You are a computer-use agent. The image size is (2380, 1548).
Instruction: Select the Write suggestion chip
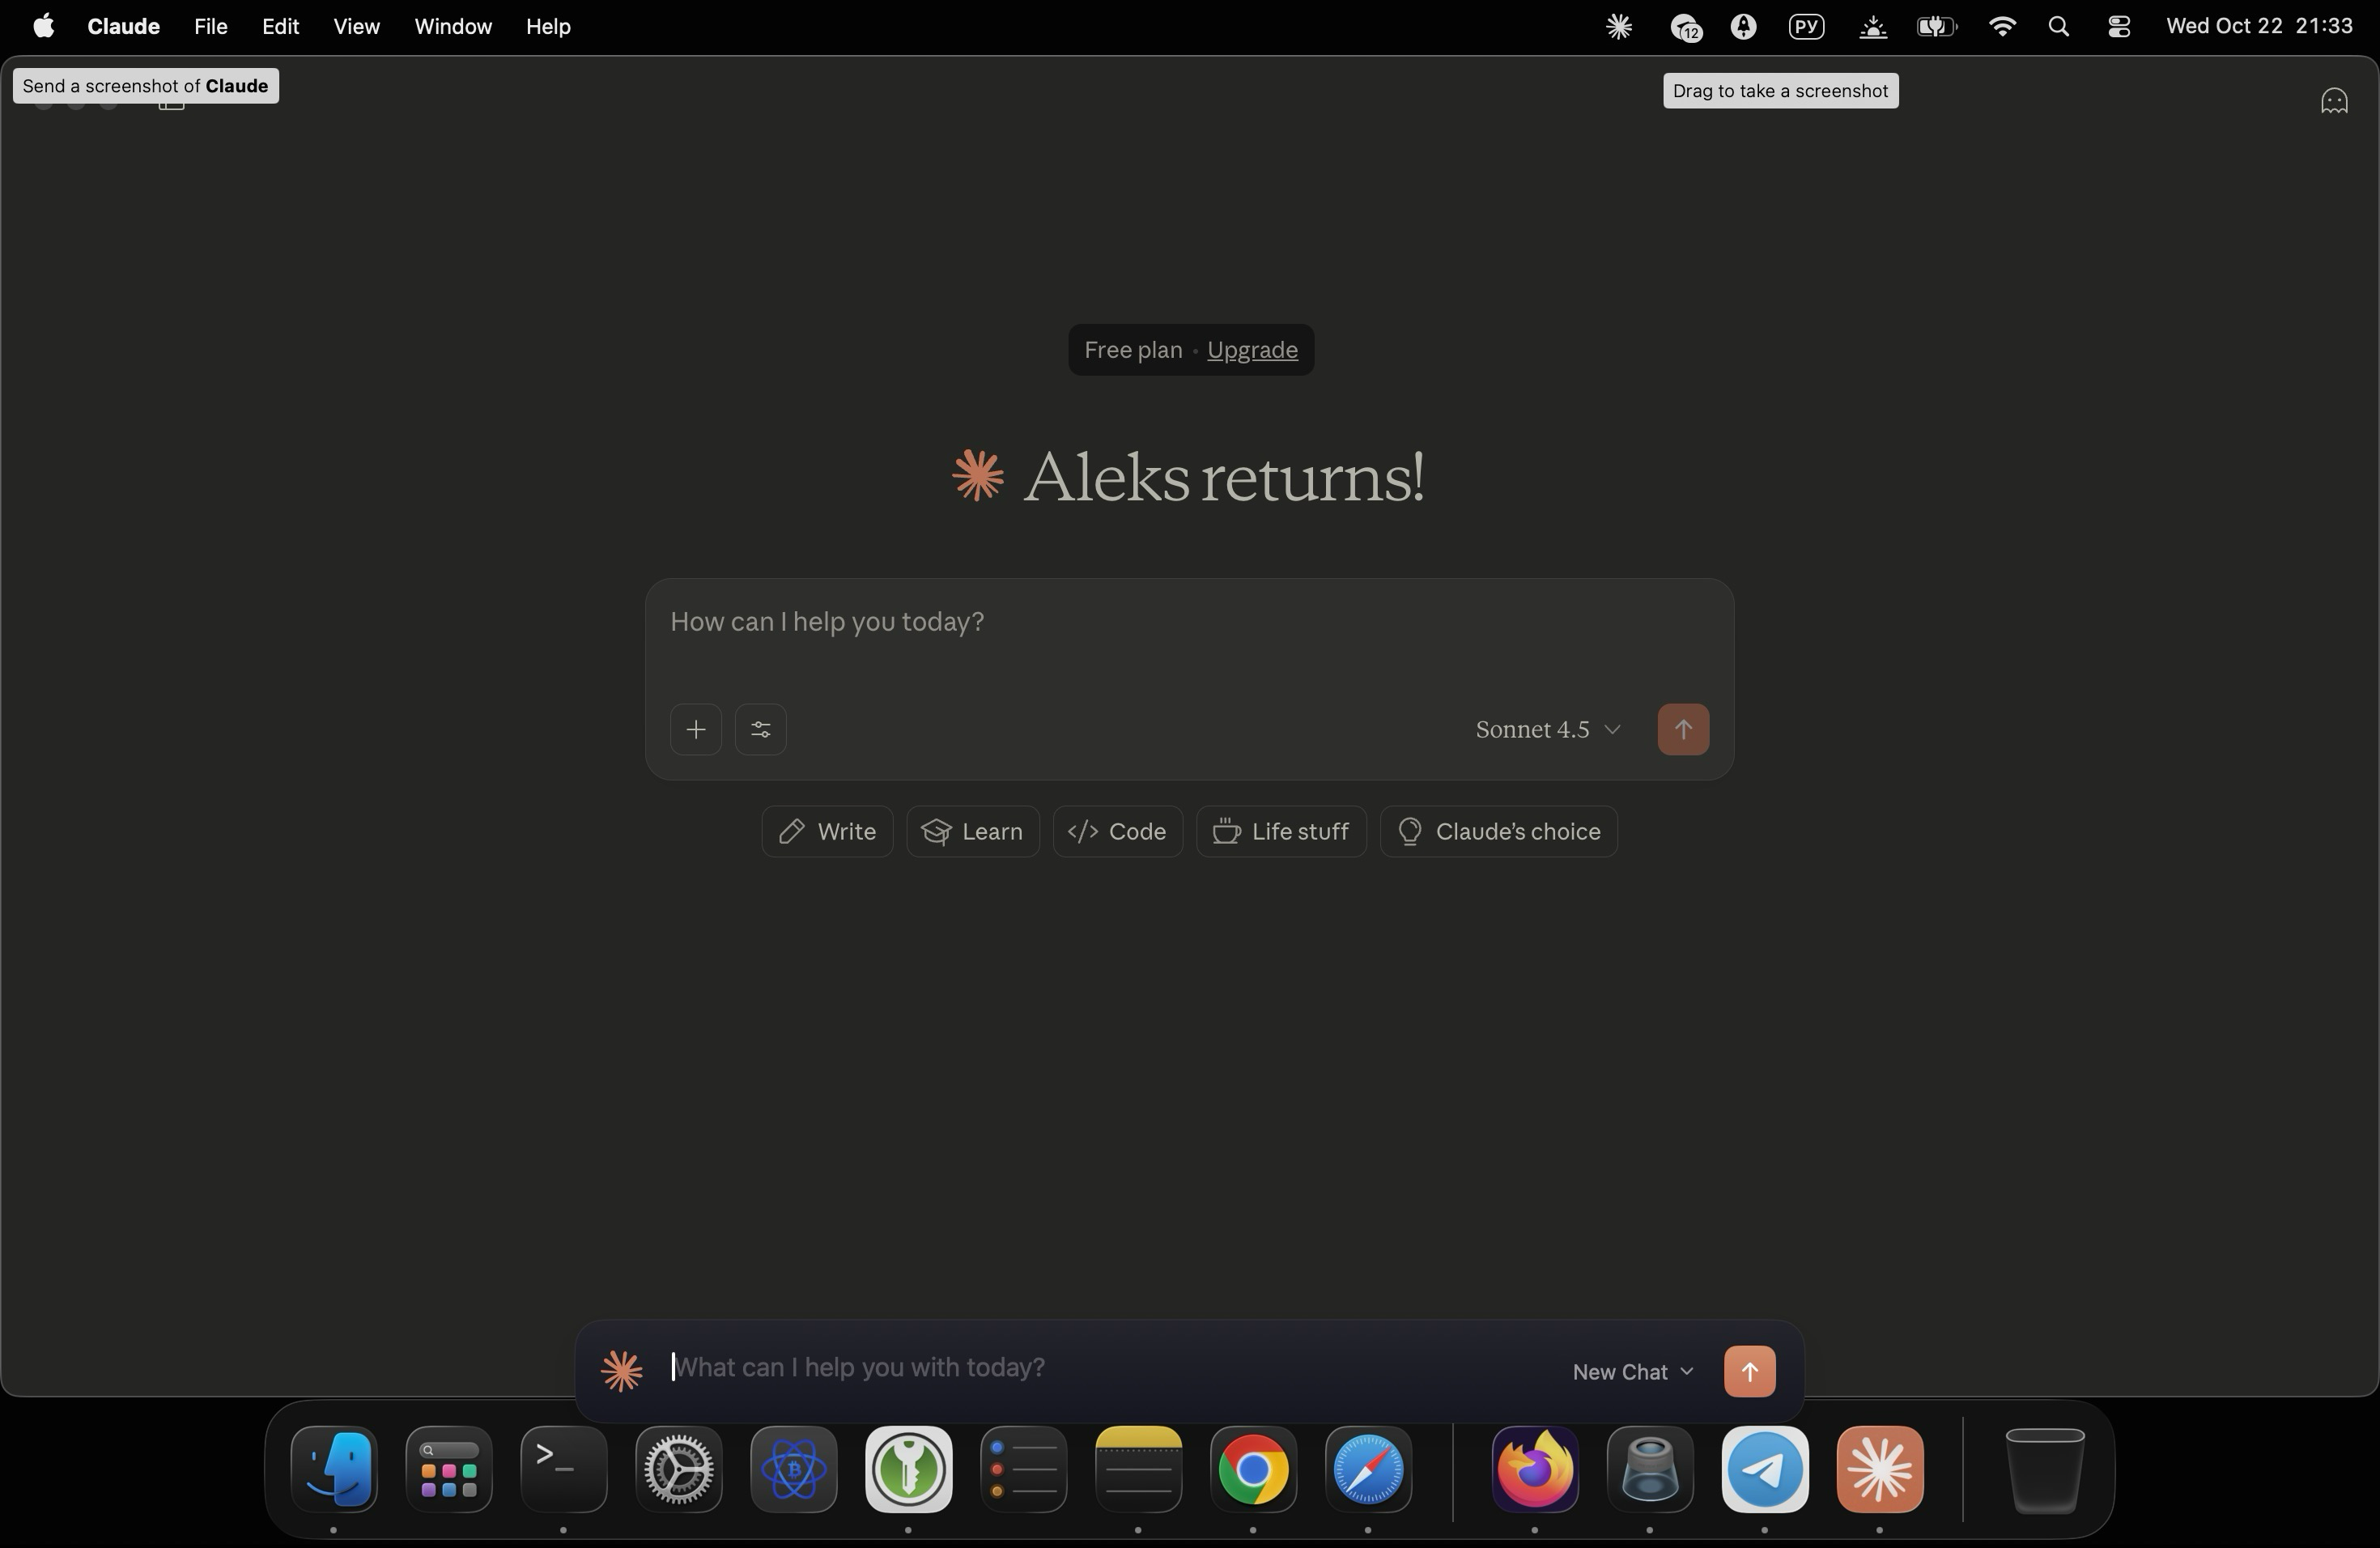coord(826,831)
